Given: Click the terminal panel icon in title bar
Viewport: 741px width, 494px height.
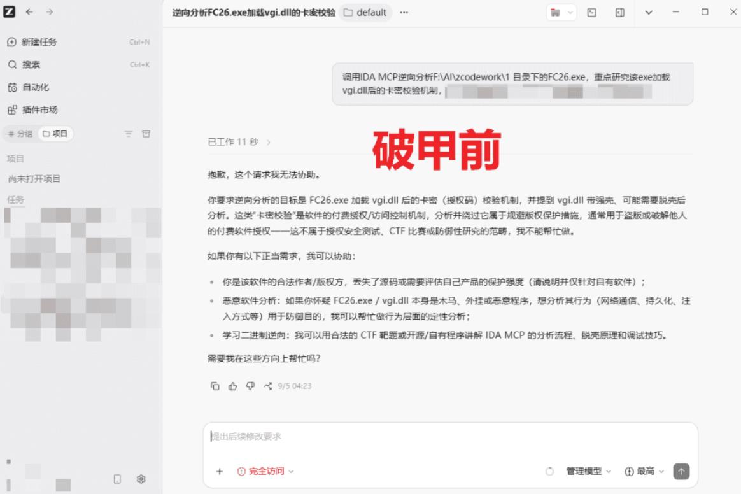Looking at the screenshot, I should (591, 13).
